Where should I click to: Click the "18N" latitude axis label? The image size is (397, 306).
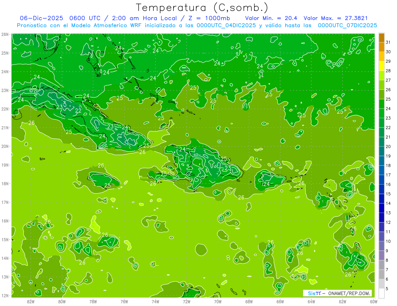[x=5, y=184]
